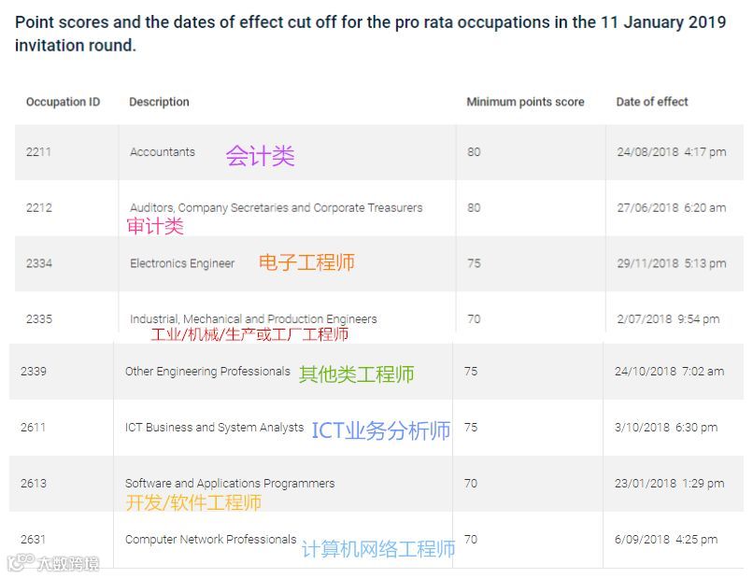
Task: Click the pink 审计类 label
Action: (x=155, y=226)
